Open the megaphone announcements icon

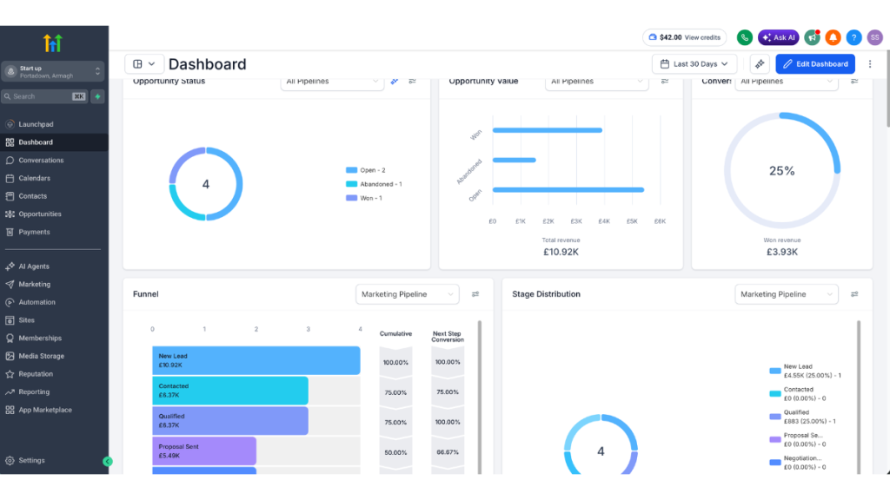[x=813, y=37]
